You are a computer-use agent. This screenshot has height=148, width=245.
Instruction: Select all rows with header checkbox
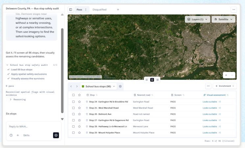pyautogui.click(x=73, y=95)
